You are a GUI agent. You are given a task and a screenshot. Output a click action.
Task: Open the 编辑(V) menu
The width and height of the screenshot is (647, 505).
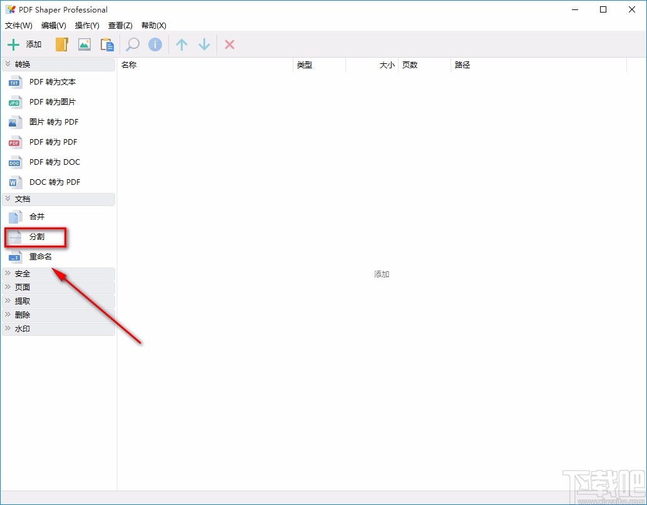pyautogui.click(x=54, y=26)
